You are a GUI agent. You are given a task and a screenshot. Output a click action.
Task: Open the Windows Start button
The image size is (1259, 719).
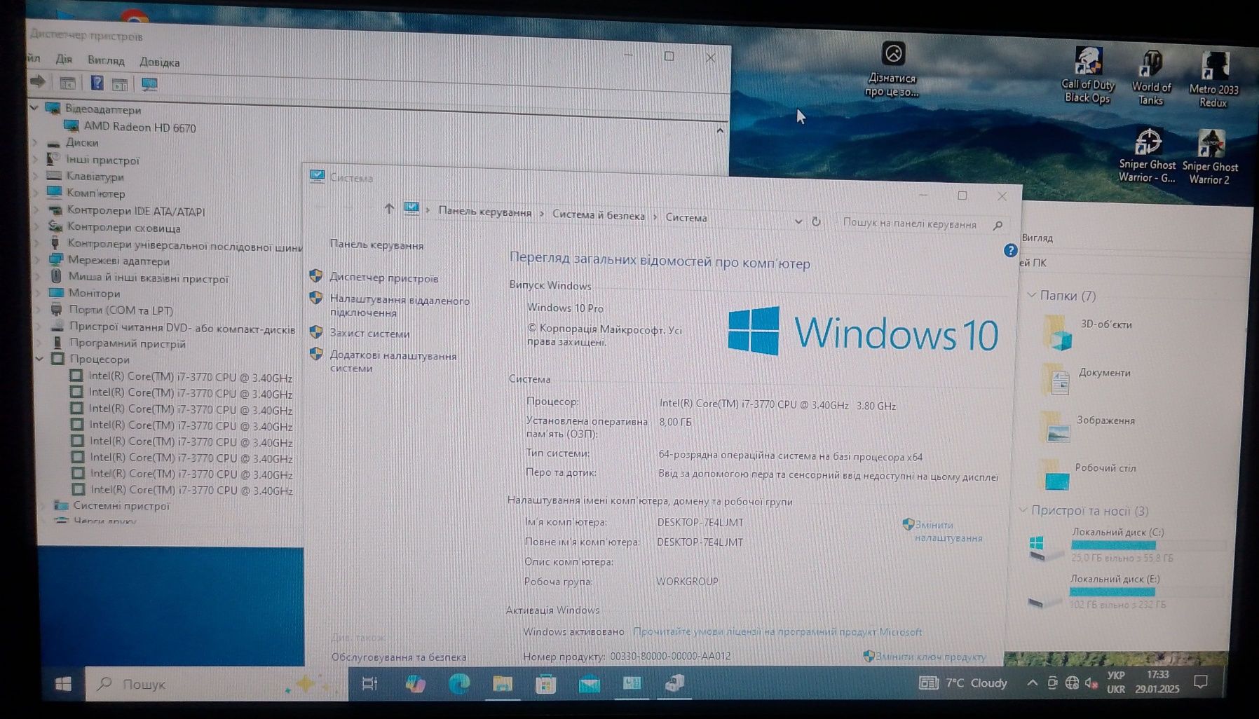point(63,684)
